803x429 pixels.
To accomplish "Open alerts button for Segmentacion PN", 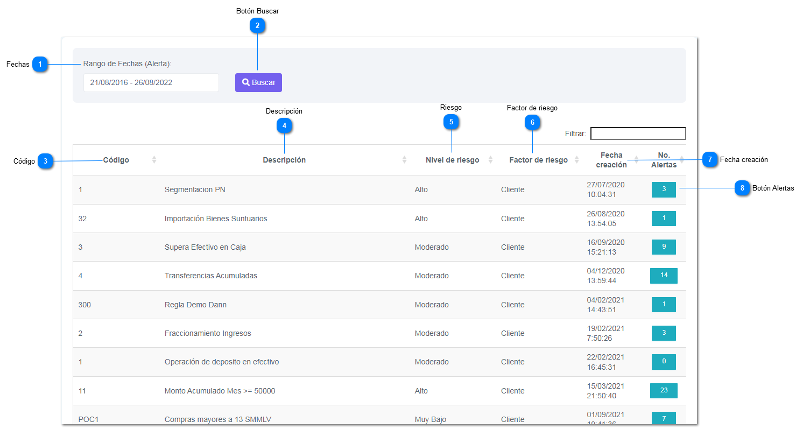I will click(x=664, y=189).
